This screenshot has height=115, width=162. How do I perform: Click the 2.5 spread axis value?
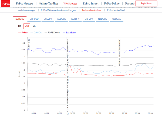[24, 43]
